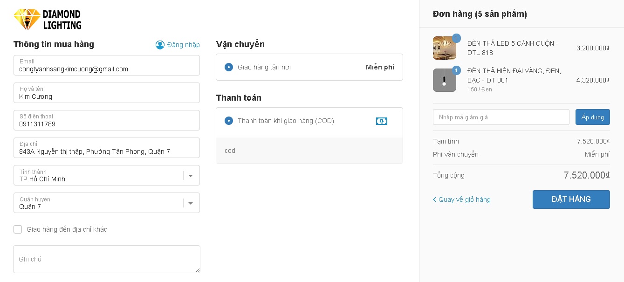Image resolution: width=624 pixels, height=282 pixels.
Task: Click the back arrow beside Quay về giỏ hàng
Action: click(x=435, y=199)
